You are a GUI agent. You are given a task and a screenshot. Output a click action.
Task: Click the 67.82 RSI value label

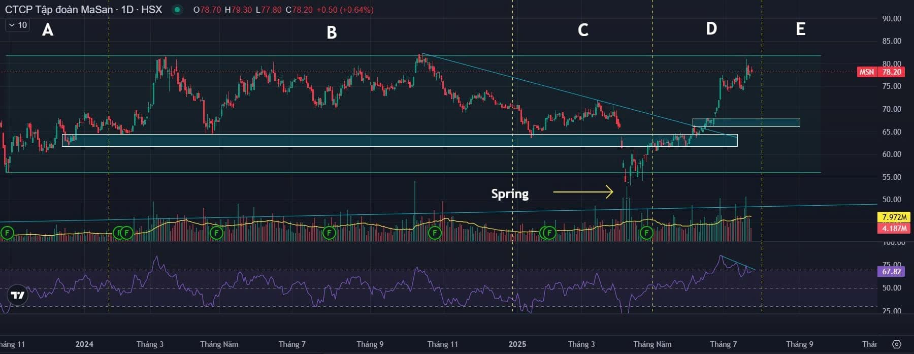[891, 272]
